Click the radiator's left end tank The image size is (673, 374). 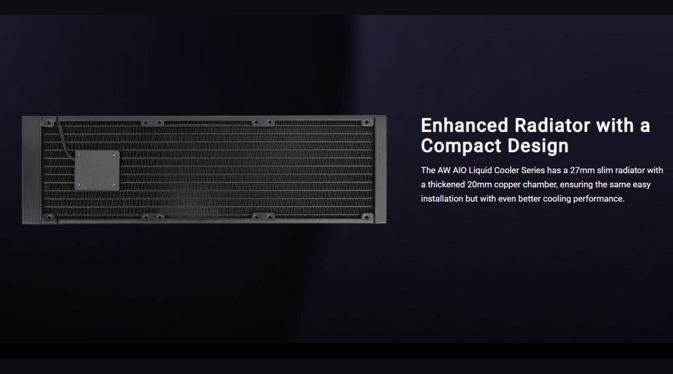point(32,170)
